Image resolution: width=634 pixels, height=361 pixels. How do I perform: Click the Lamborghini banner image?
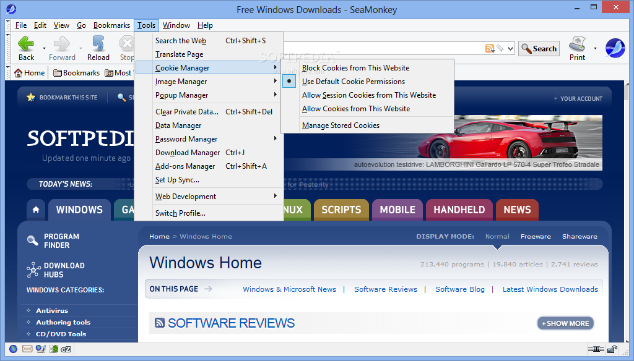[x=528, y=142]
